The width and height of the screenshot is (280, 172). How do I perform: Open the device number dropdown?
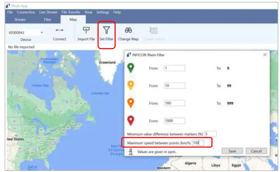[x=42, y=32]
